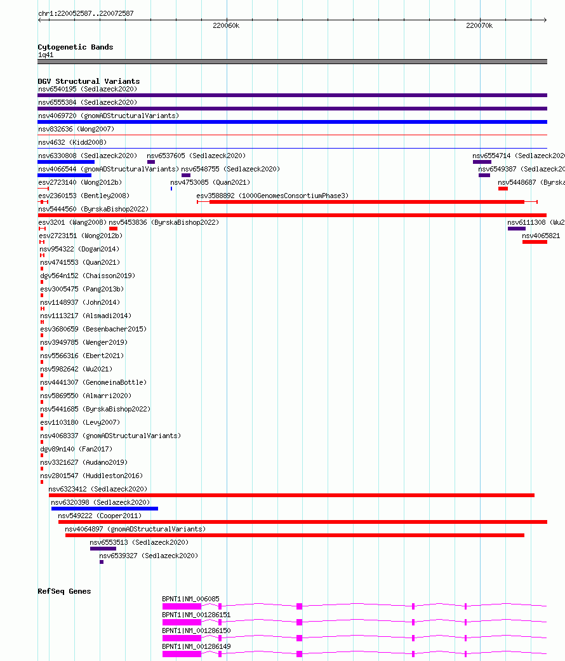Click the esv3201 (Wang2008) label
Image resolution: width=565 pixels, height=661 pixels.
[72, 223]
